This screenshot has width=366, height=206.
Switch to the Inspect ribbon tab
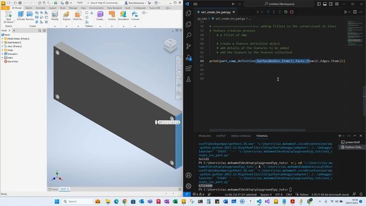click(x=53, y=8)
